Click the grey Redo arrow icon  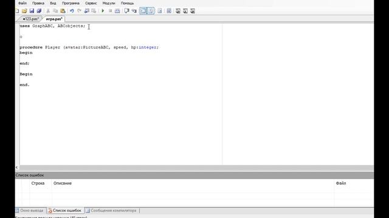point(79,11)
